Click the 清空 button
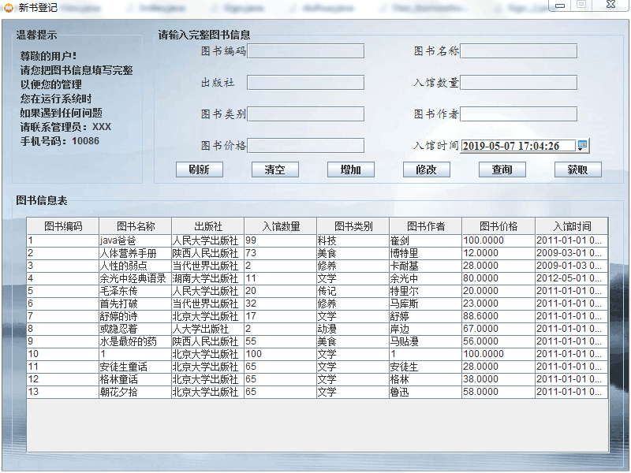 (274, 169)
